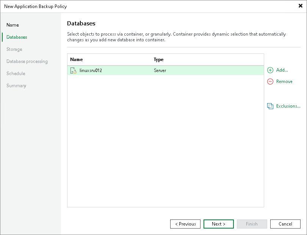Click the Add... link
This screenshot has width=307, height=235.
click(281, 70)
